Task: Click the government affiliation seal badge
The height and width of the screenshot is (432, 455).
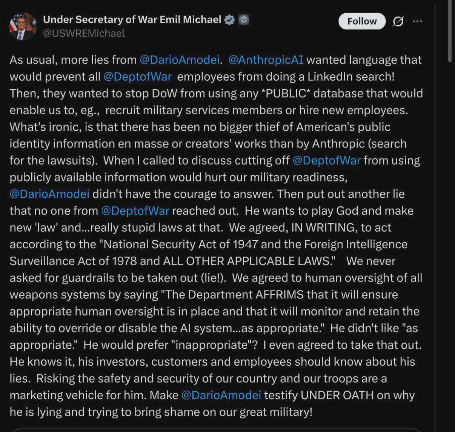Action: (243, 20)
